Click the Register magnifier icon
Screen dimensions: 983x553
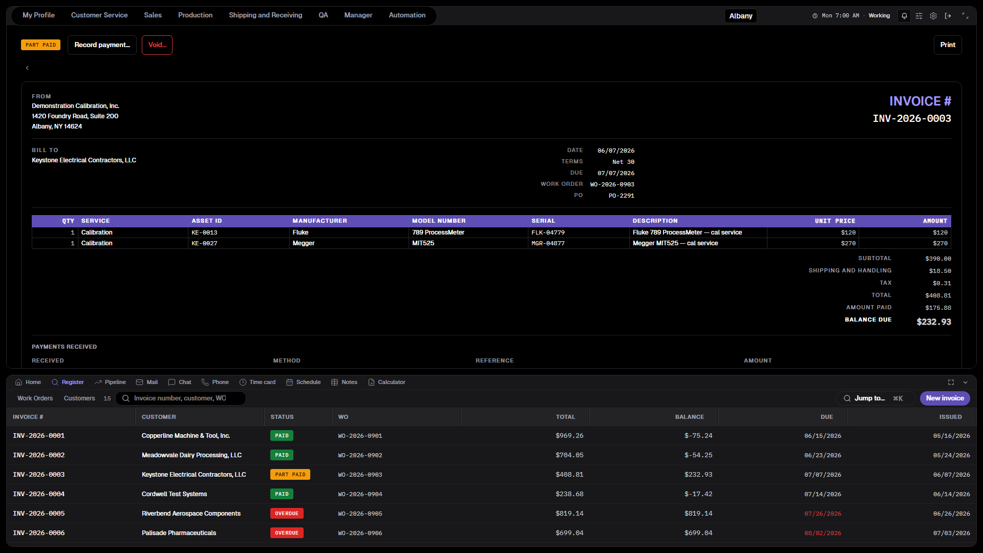55,382
